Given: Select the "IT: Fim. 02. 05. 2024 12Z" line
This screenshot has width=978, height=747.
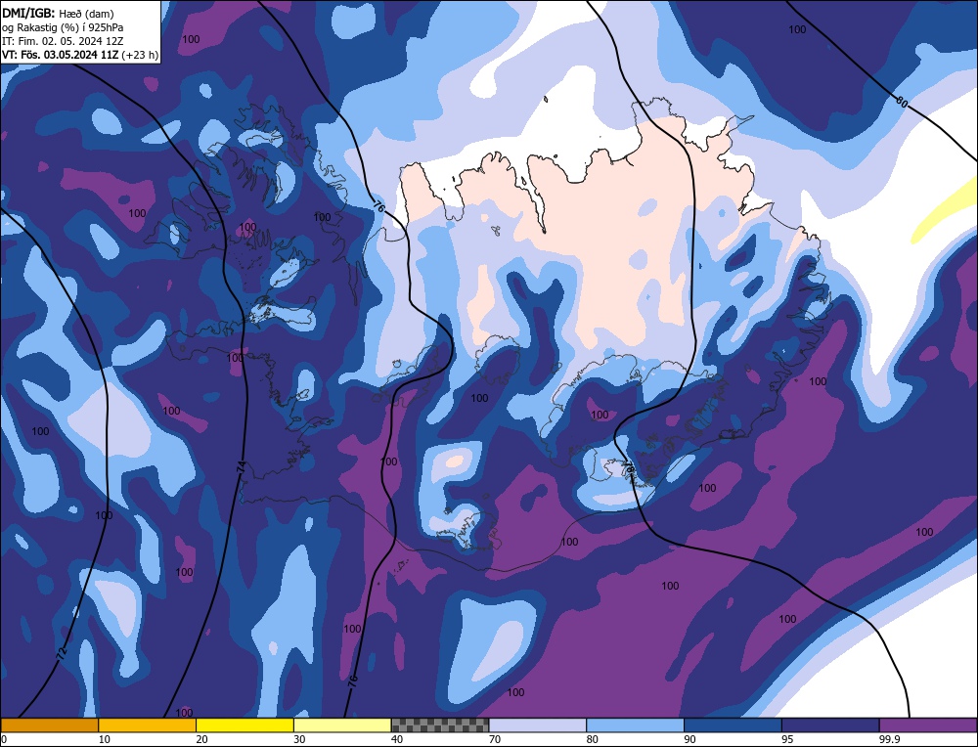Looking at the screenshot, I should click(63, 41).
